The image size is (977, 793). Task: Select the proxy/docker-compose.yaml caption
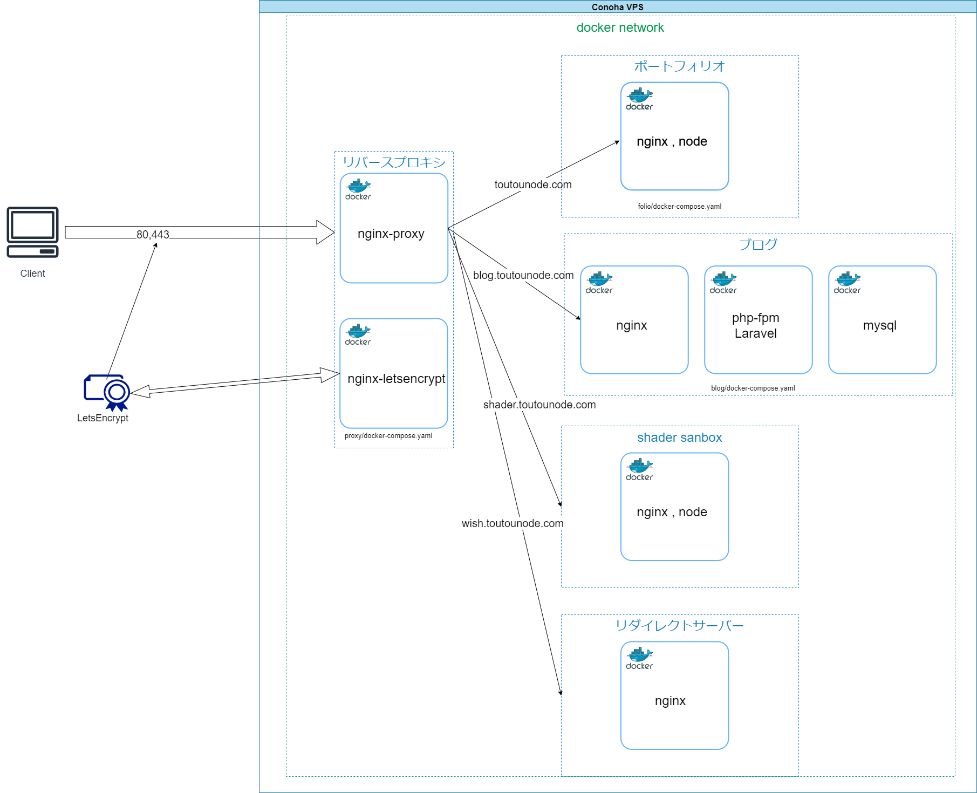pyautogui.click(x=388, y=436)
